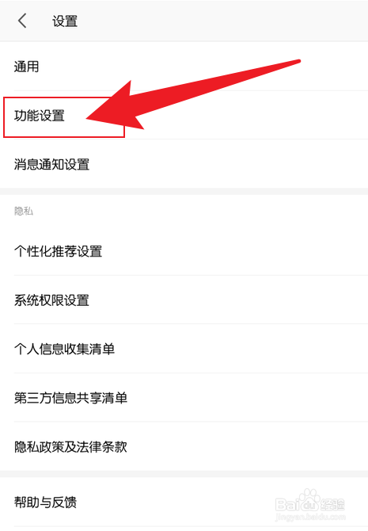
Task: Open 隐私政策及法律条款
Action: click(x=184, y=446)
